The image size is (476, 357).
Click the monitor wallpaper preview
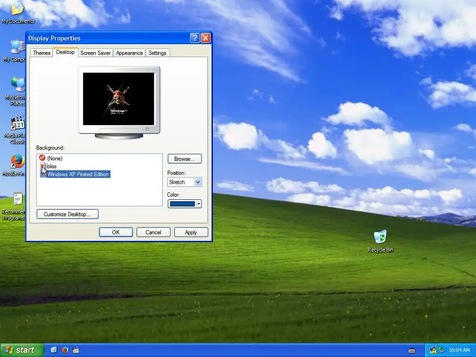[119, 99]
